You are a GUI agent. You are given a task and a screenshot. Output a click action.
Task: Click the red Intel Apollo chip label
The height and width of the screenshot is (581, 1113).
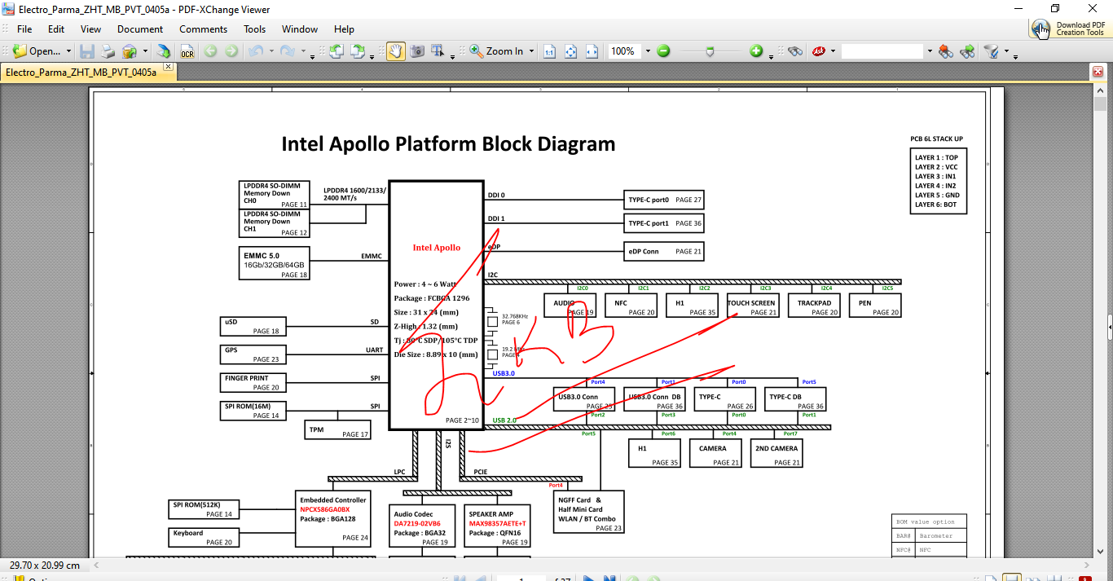click(437, 248)
